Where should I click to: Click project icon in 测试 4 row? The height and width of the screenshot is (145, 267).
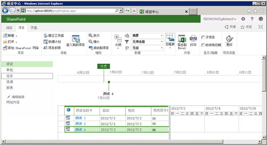(68, 129)
